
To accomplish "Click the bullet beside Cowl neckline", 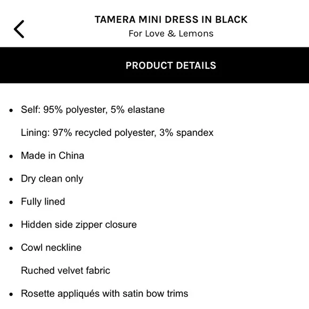I will (11, 248).
